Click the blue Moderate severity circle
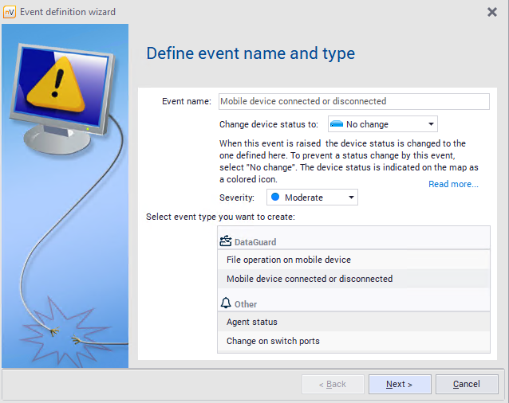Screen dimensions: 509x403 (274, 198)
